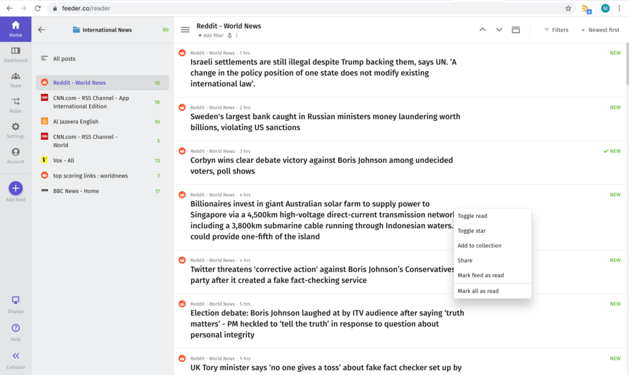The width and height of the screenshot is (629, 375).
Task: Open the Dashboard view
Action: tap(15, 55)
